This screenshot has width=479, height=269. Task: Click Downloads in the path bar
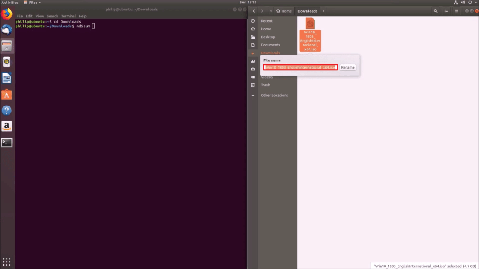click(307, 11)
